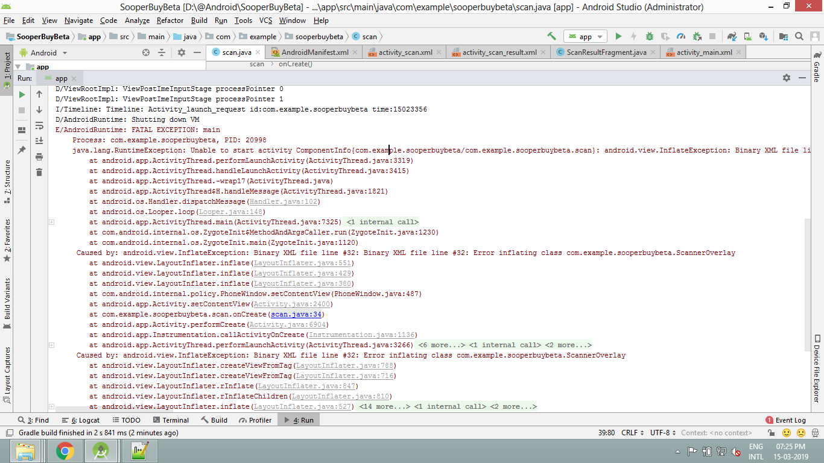Sync project with Gradle files
This screenshot has height=463, width=824.
[732, 36]
